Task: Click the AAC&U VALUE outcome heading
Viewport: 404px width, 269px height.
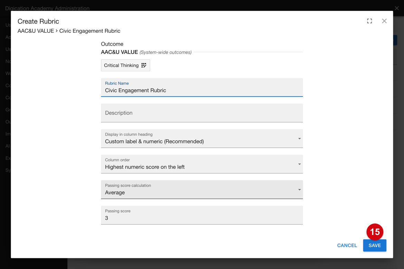Action: 119,52
